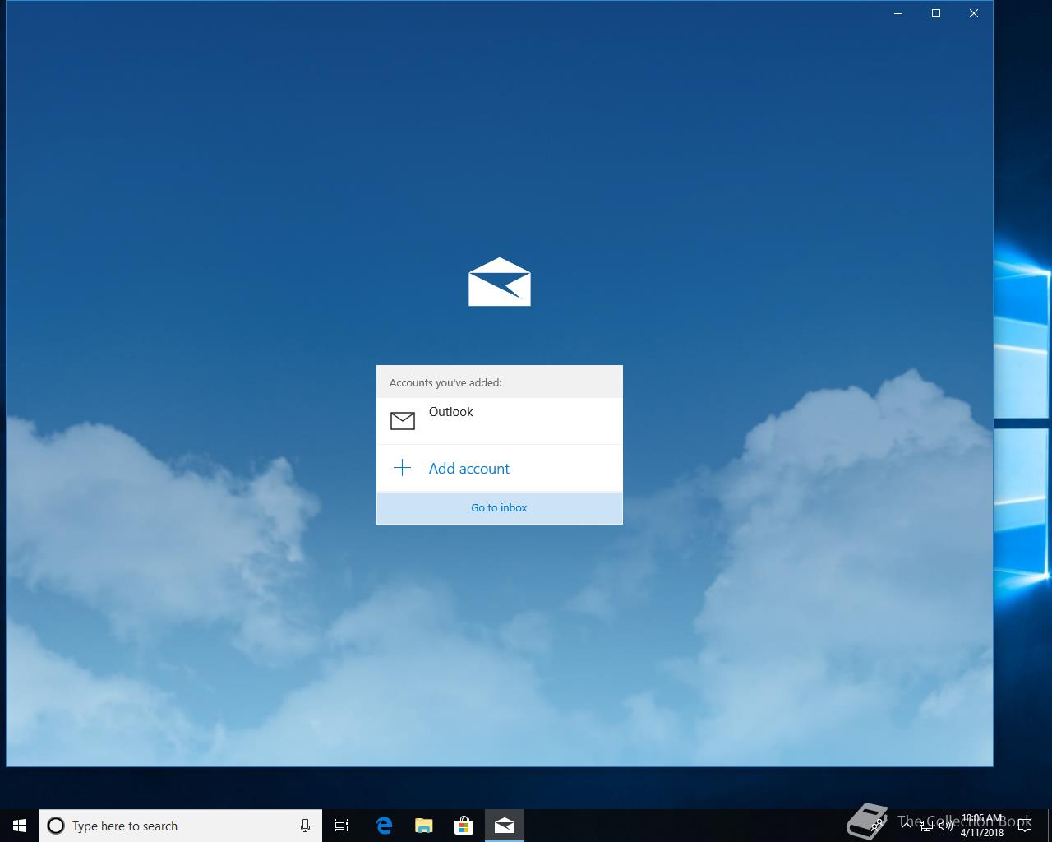Select the Outlook account entry
The height and width of the screenshot is (842, 1052).
[x=500, y=421]
